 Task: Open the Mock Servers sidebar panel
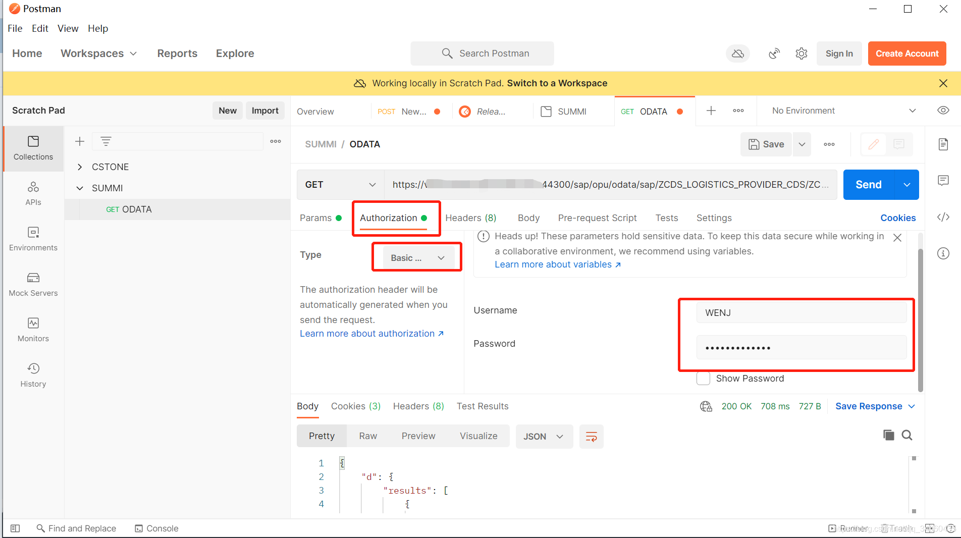click(x=33, y=284)
